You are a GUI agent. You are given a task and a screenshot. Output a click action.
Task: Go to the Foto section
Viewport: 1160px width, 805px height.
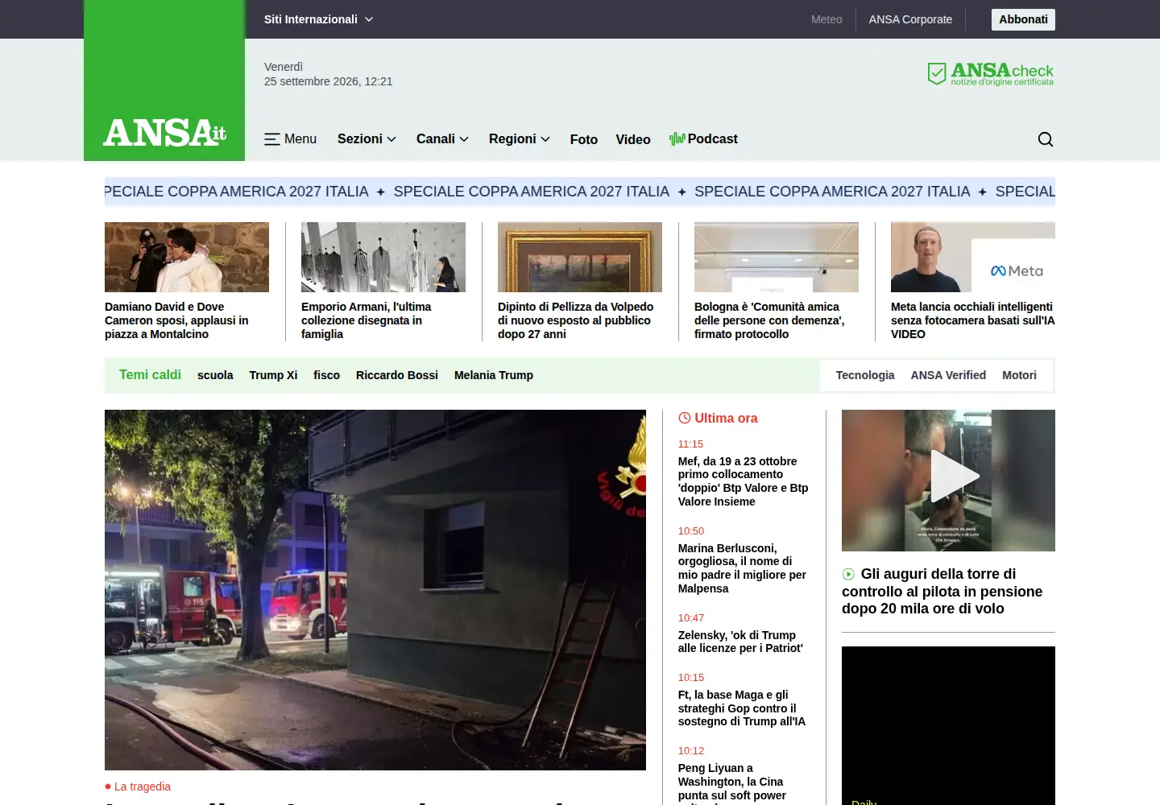(x=584, y=140)
